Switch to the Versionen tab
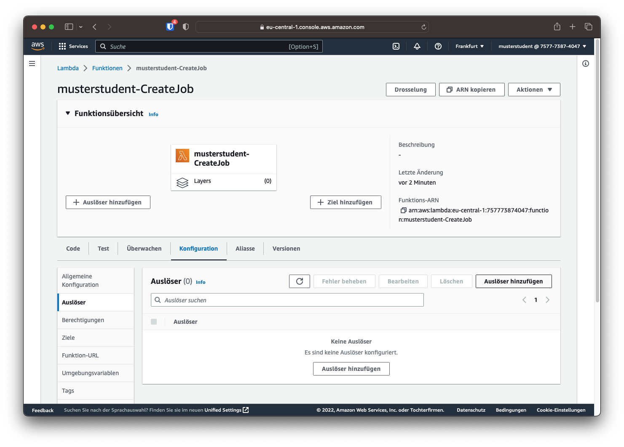 coord(286,249)
